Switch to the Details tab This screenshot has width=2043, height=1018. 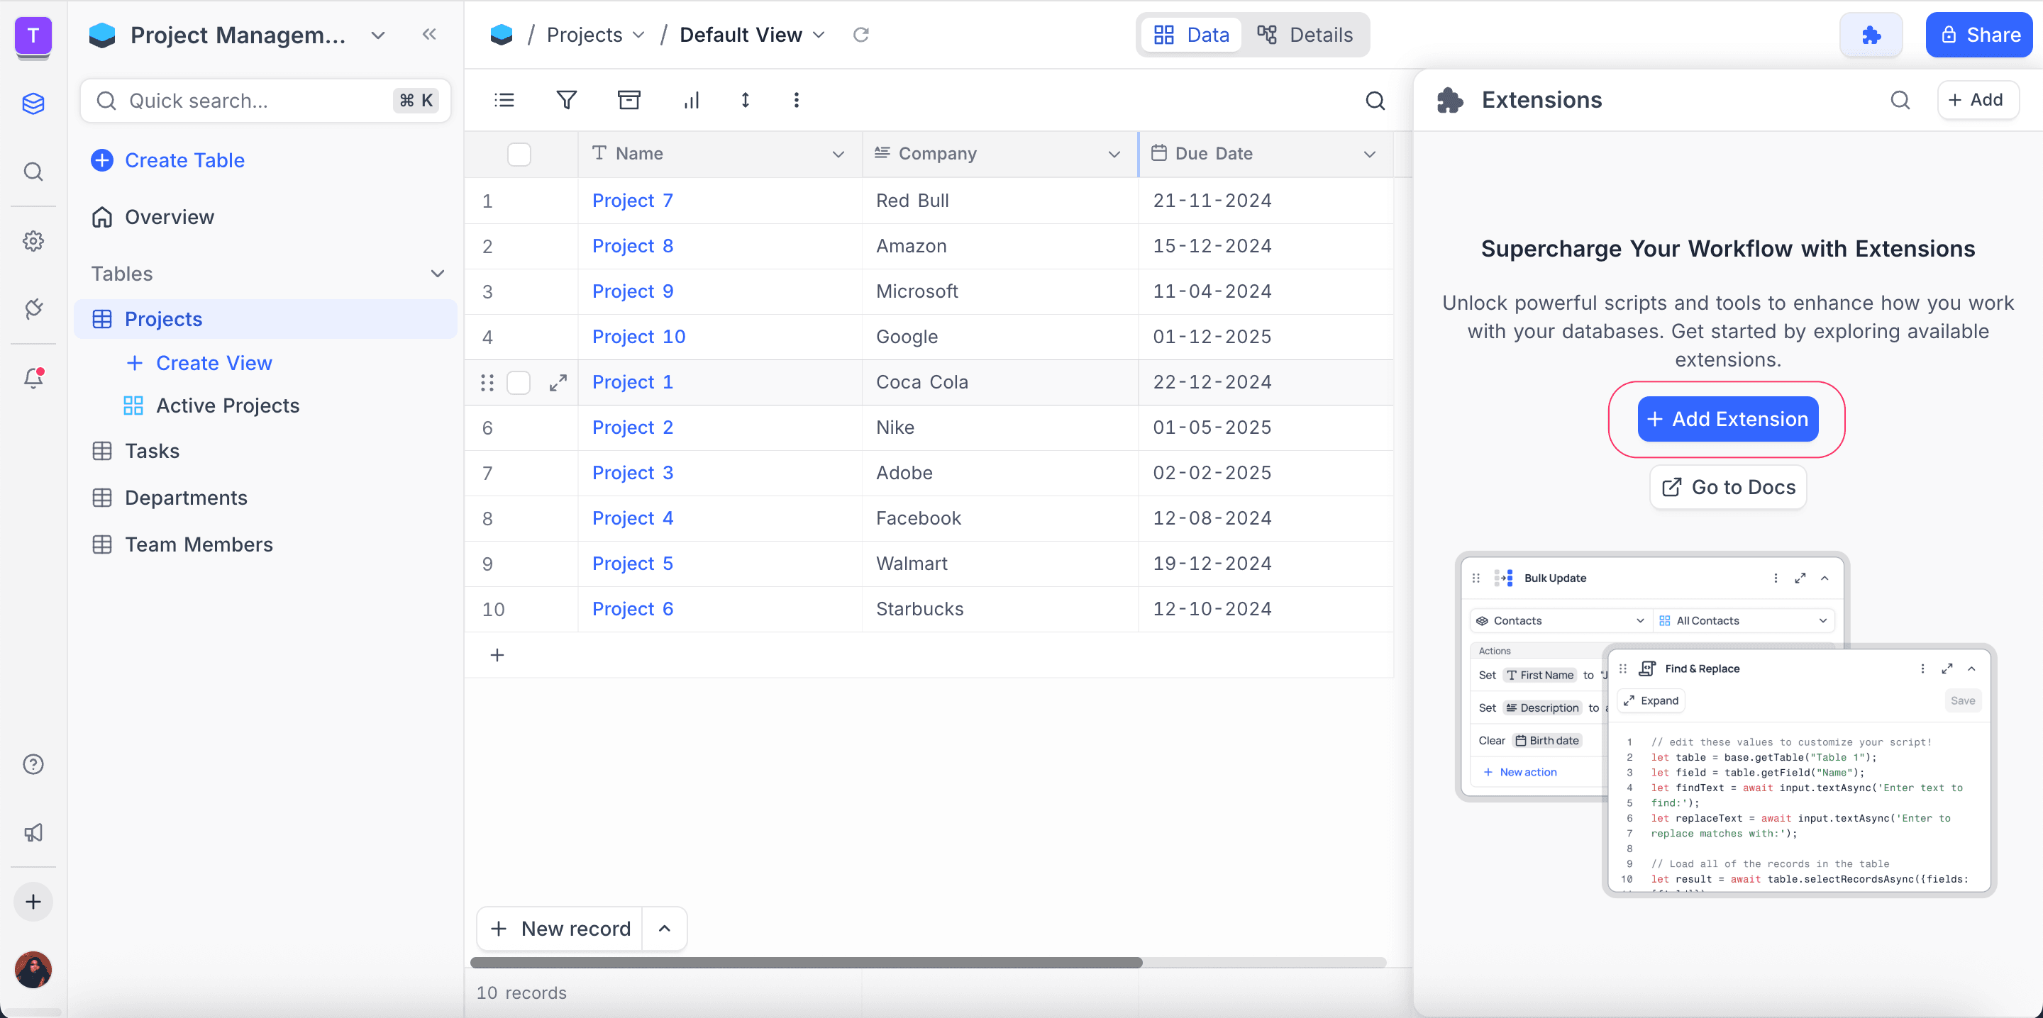pyautogui.click(x=1305, y=35)
